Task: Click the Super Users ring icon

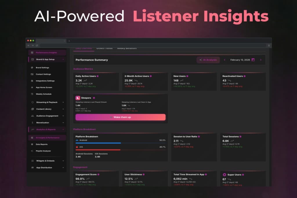Action: pyautogui.click(x=224, y=175)
